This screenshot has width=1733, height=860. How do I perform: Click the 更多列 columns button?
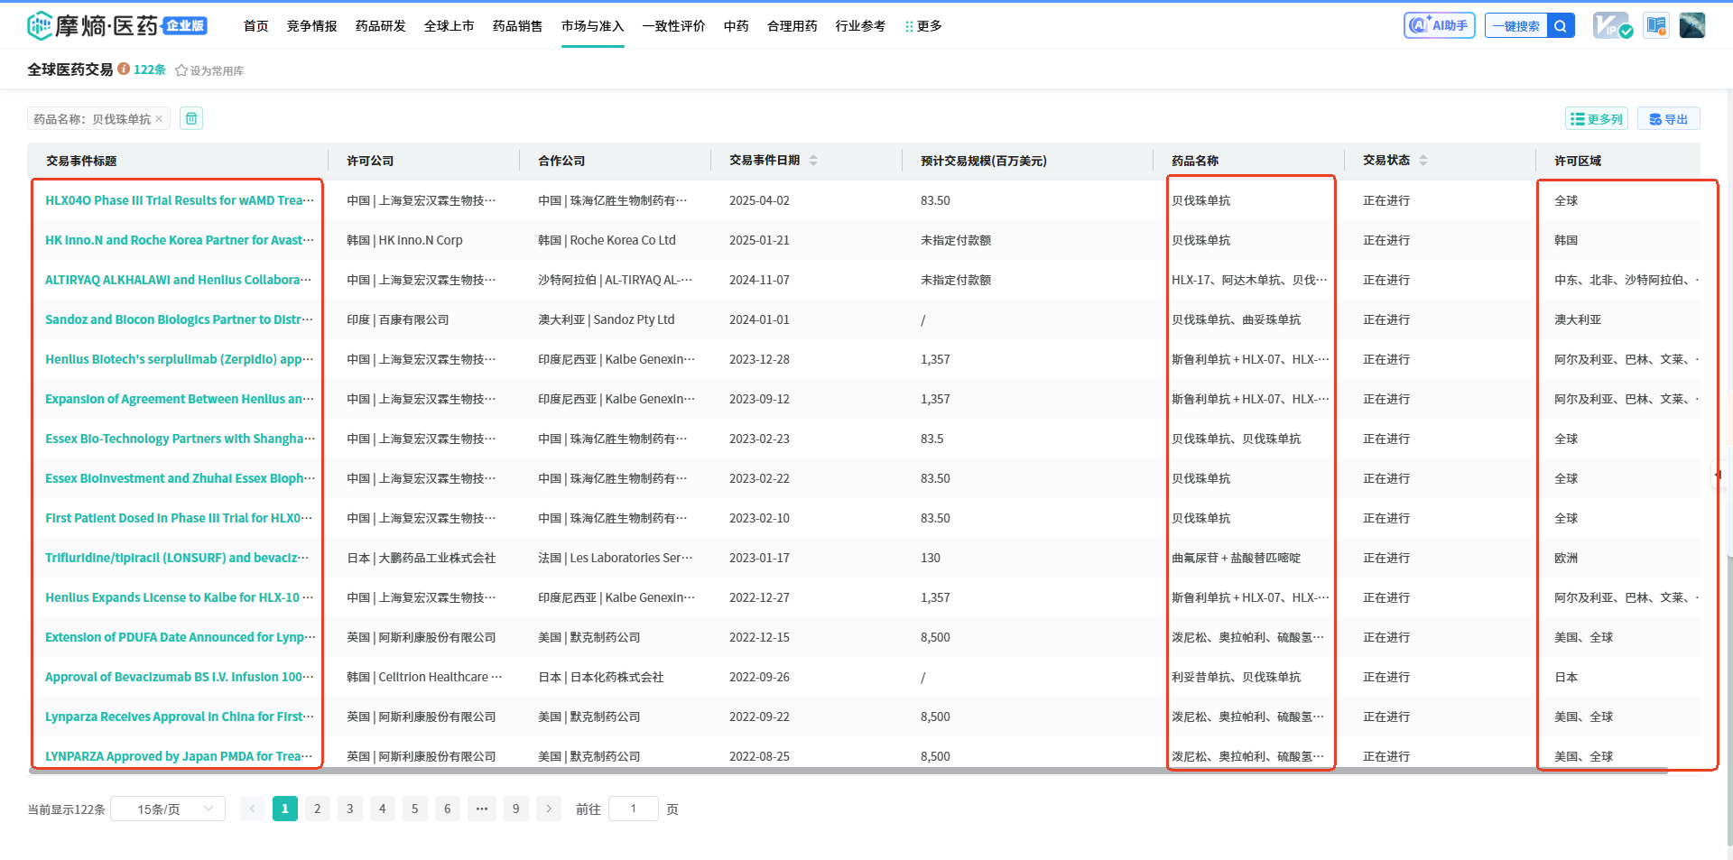pyautogui.click(x=1596, y=118)
